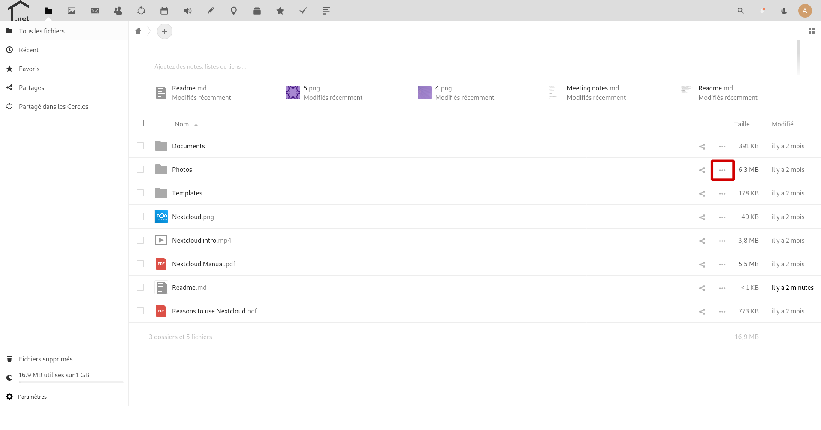The image size is (821, 430).
Task: Switch to grid view layout
Action: click(811, 31)
